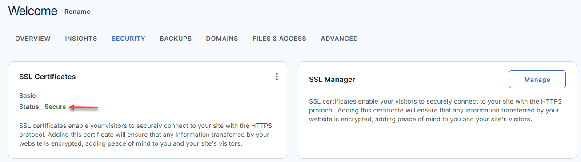Select the SSL Certificates card heading
This screenshot has height=162, width=581.
coord(48,77)
